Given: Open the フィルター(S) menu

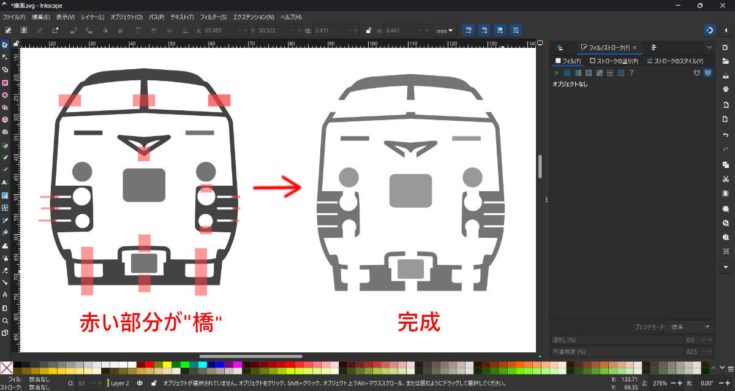Looking at the screenshot, I should [213, 17].
